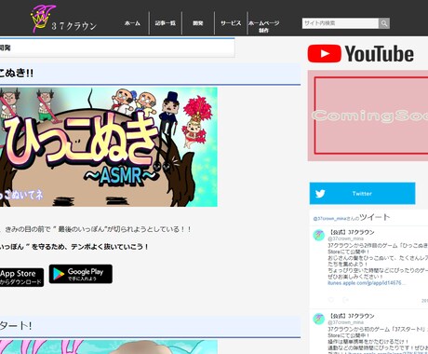The image size is (428, 354).
Task: Click the ひっこぬき ASMR game banner
Action: (109, 147)
